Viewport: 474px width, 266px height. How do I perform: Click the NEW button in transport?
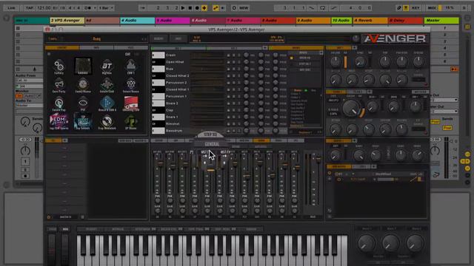244,8
